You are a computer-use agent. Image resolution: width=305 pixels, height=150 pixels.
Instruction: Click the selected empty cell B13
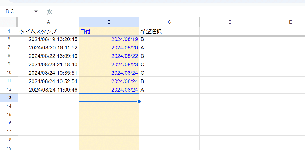pos(109,97)
